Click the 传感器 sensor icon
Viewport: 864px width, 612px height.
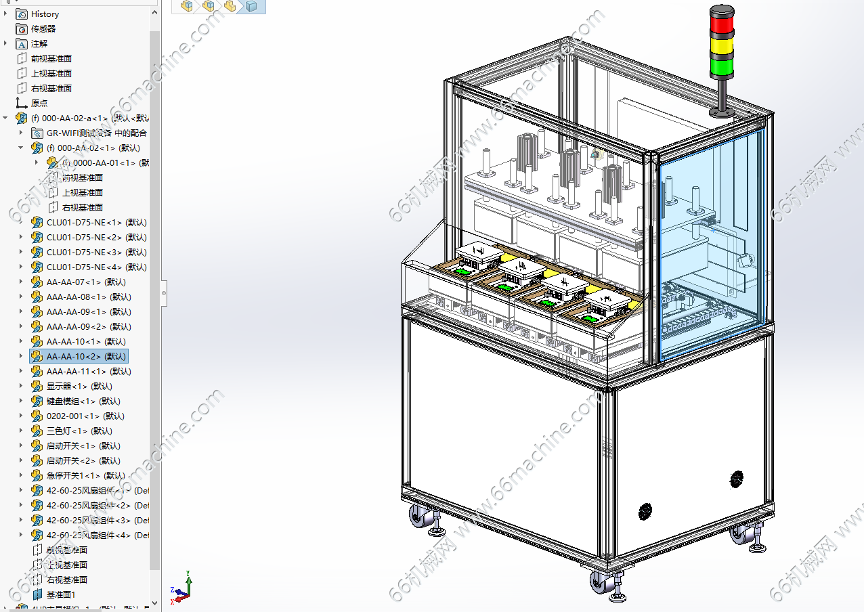tap(22, 28)
